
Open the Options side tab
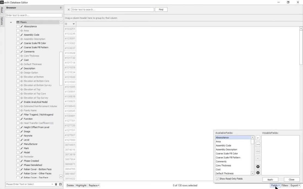click(2, 21)
